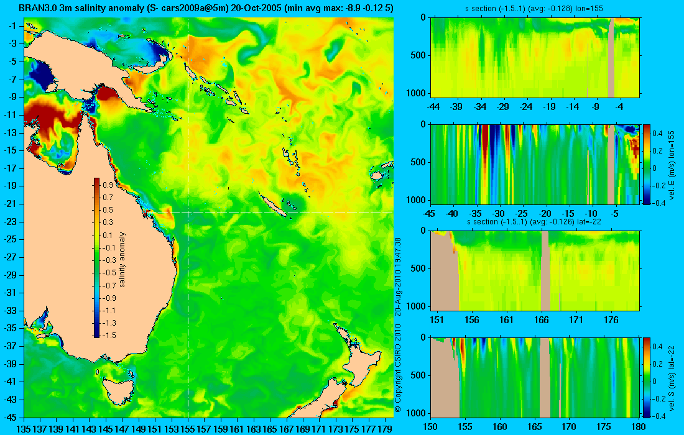Click the '0.4' label on vel. E colorbar
This screenshot has width=684, height=435.
[x=657, y=133]
